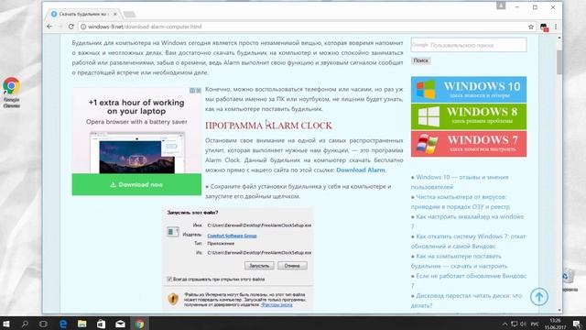Screen dimensions: 586x330
Task: Click the green Download now ad button
Action: (136, 184)
